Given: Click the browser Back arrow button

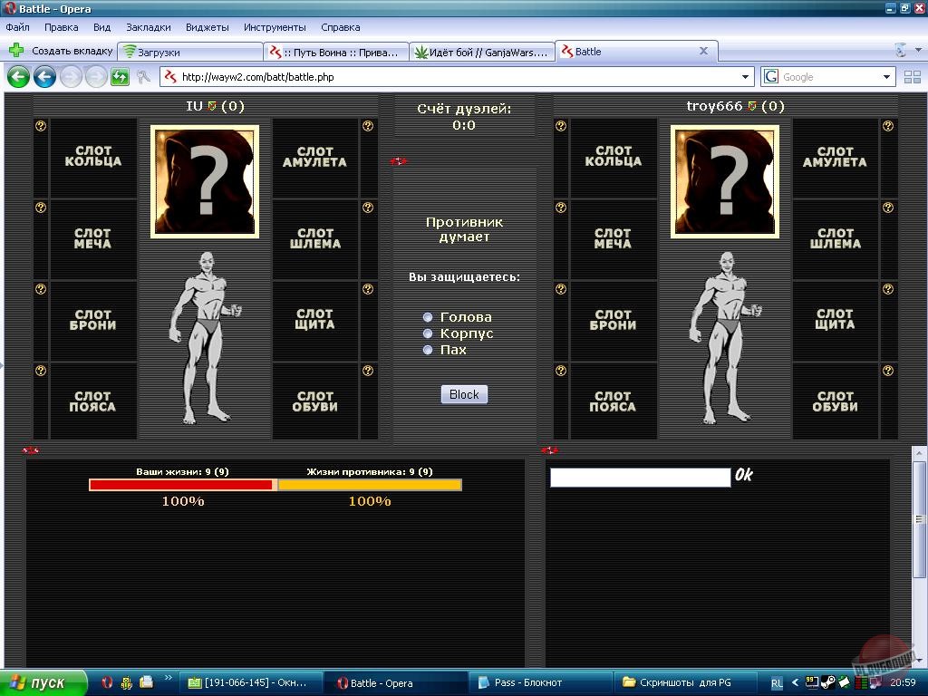Looking at the screenshot, I should tap(18, 77).
